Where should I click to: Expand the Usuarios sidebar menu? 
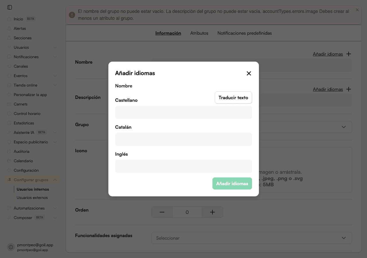pyautogui.click(x=55, y=47)
